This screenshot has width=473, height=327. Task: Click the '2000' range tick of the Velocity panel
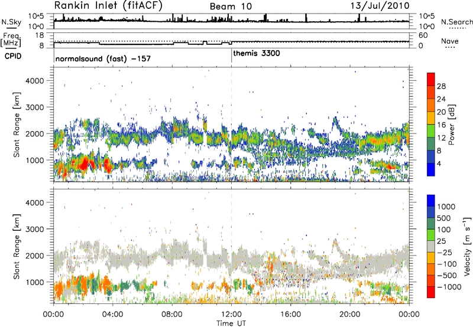pos(35,256)
